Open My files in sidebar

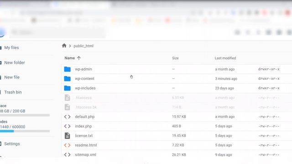click(x=11, y=47)
